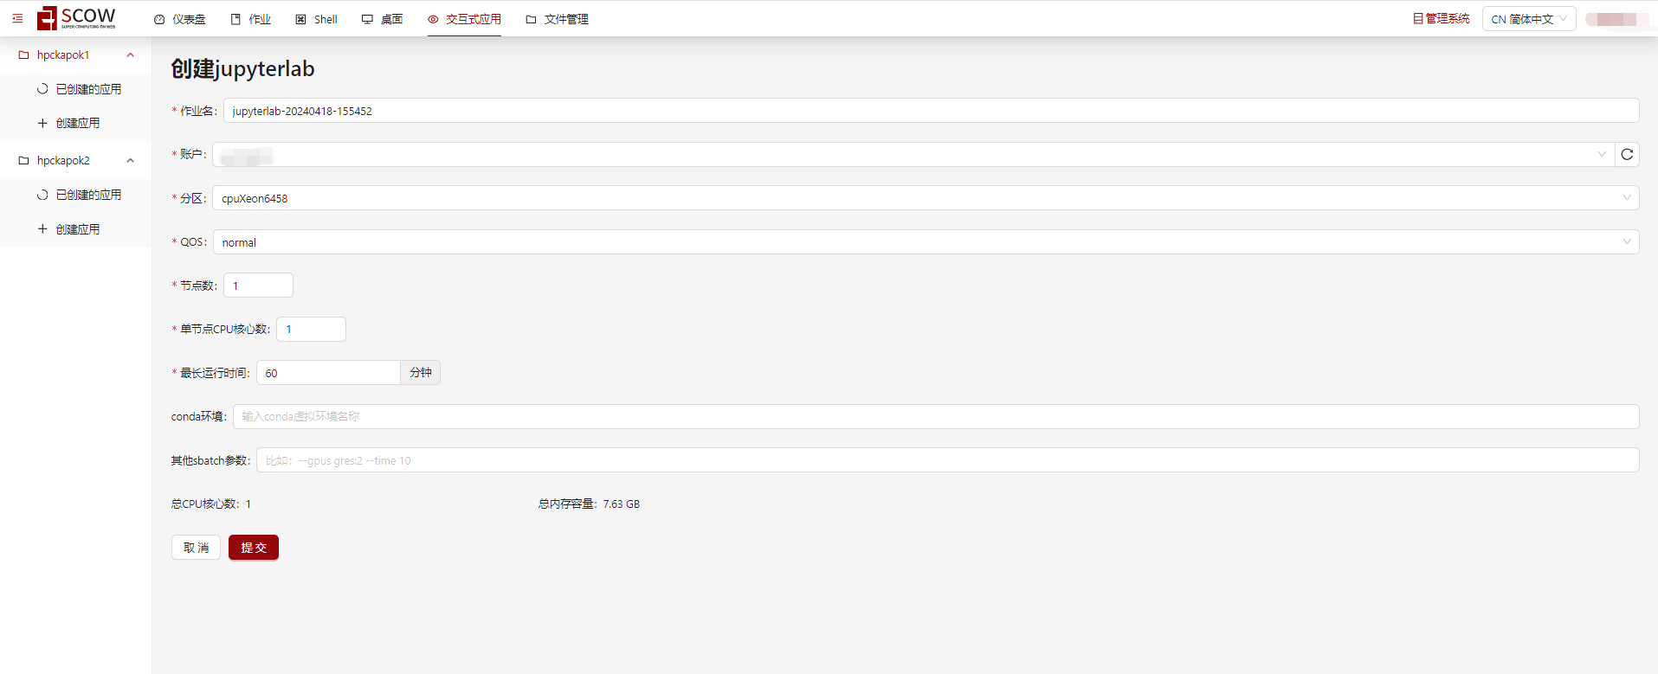
Task: Click the hpckapok1 folder icon
Action: (24, 55)
